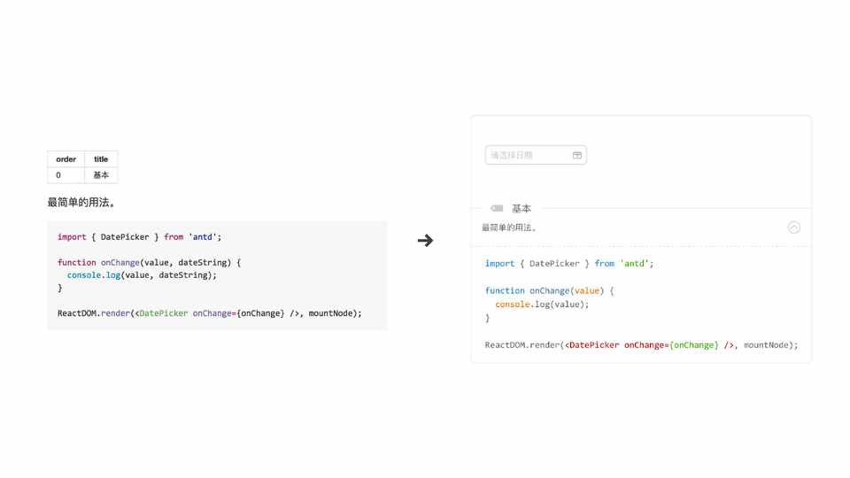Click the onChange(value, dateString) function line
Viewport: 850px width, 478px height.
tap(149, 263)
